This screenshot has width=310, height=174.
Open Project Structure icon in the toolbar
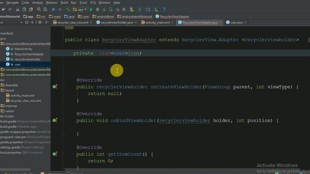[x=148, y=10]
